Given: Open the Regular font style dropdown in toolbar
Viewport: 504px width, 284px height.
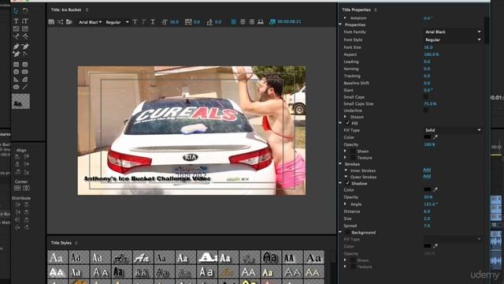Looking at the screenshot, I should pyautogui.click(x=117, y=22).
